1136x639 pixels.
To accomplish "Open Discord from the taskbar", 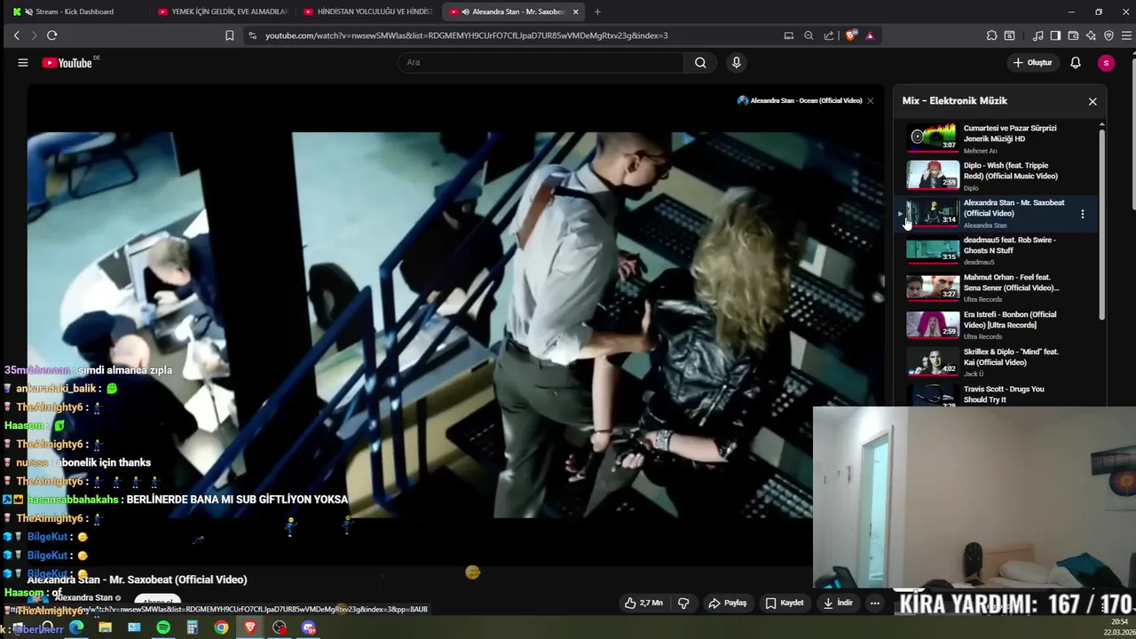I will click(309, 627).
